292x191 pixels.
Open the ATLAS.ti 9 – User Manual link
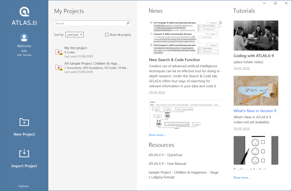tap(167, 164)
